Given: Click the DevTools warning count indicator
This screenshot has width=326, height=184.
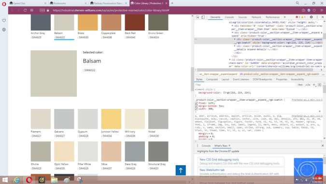Looking at the screenshot, I should pyautogui.click(x=304, y=17).
